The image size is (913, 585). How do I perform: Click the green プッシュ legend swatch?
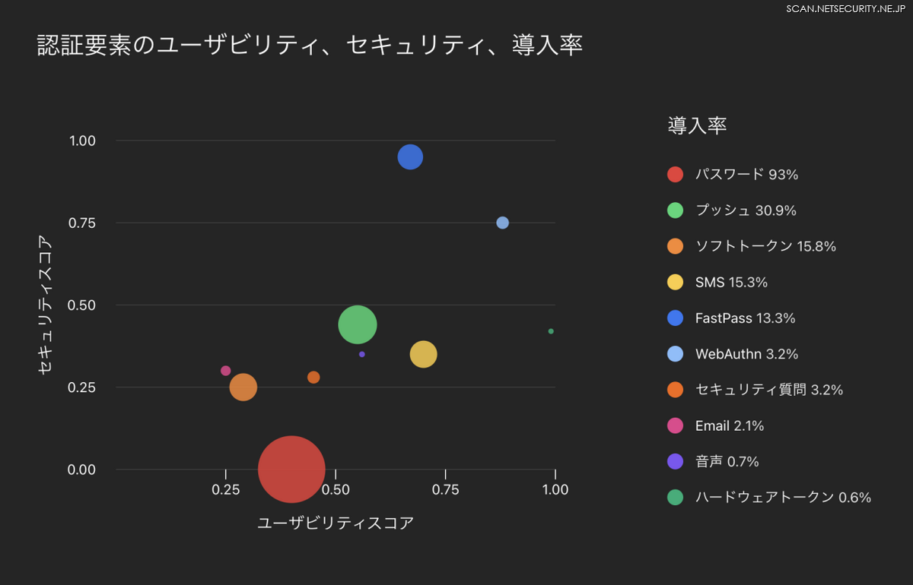(675, 210)
